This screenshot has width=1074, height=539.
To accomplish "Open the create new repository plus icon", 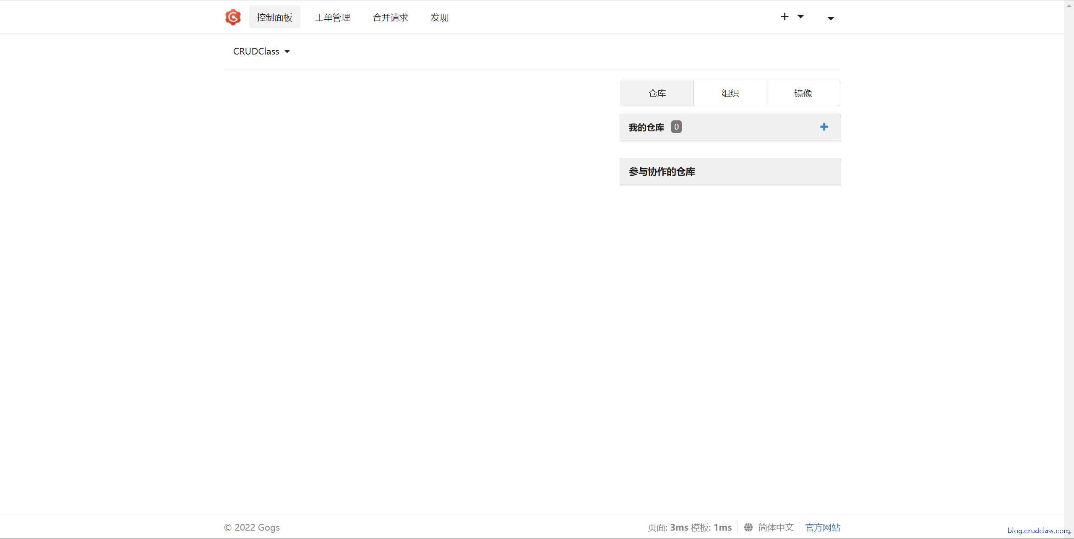I will (x=784, y=16).
